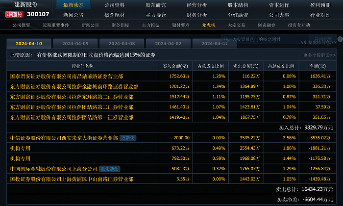Click 国泰君安证券南昌站前路营业部 row name
343x206 pixels.
[x=67, y=77]
